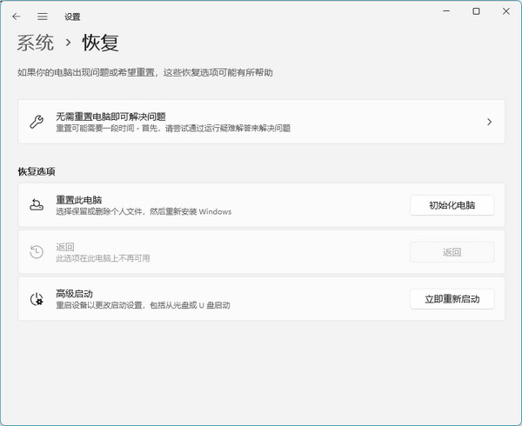The width and height of the screenshot is (522, 426).
Task: Go back with the arrow icon
Action: click(16, 17)
